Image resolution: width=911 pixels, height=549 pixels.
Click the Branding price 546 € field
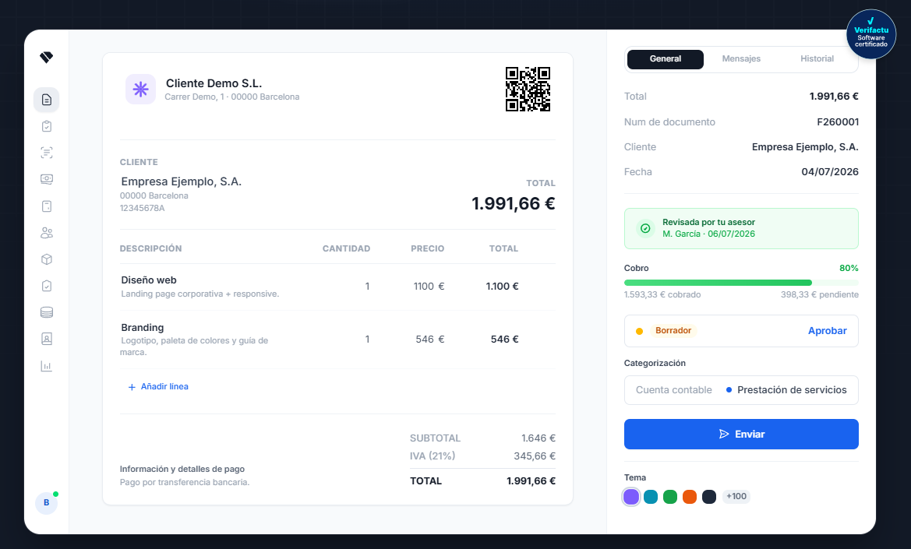429,340
